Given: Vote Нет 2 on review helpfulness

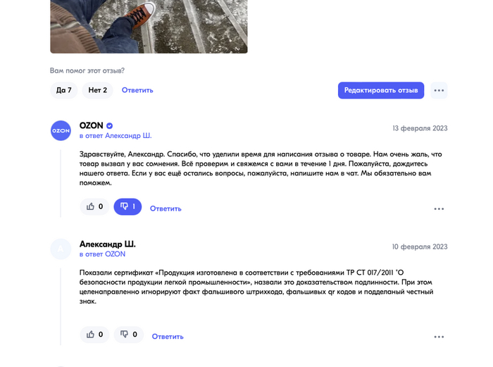Looking at the screenshot, I should (x=97, y=90).
